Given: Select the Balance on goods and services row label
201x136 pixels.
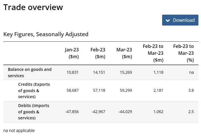Looking at the screenshot, I should pos(30,73).
